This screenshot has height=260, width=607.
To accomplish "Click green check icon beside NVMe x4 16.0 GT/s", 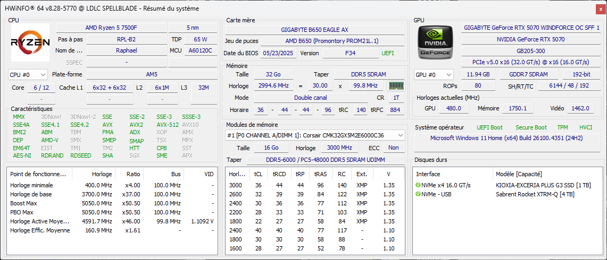I will pyautogui.click(x=418, y=185).
